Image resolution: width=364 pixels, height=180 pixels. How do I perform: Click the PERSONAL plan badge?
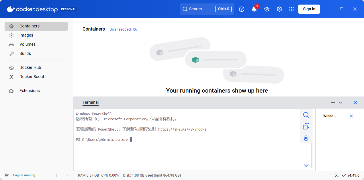[x=69, y=9]
